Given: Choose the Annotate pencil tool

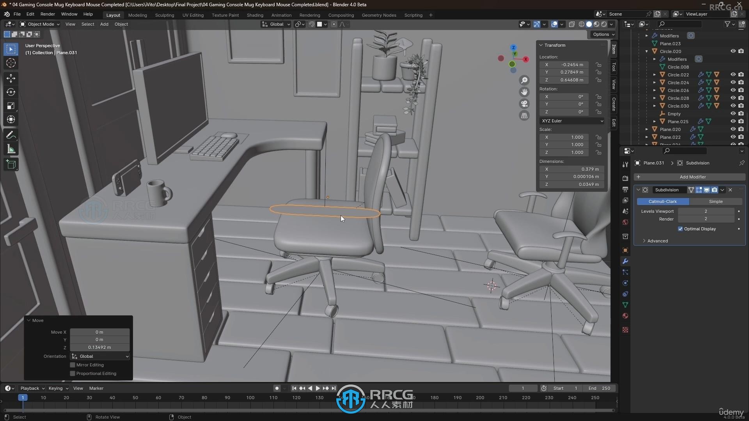Looking at the screenshot, I should 11,135.
